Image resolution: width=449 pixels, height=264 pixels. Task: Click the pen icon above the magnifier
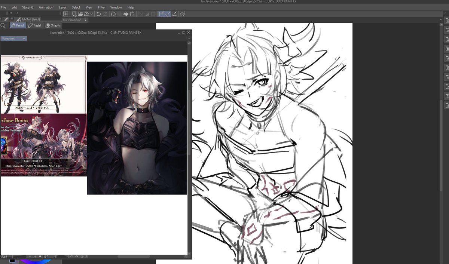[6, 19]
